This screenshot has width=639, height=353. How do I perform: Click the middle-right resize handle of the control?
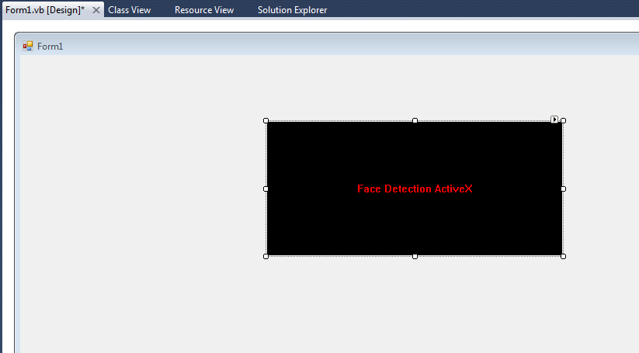563,189
